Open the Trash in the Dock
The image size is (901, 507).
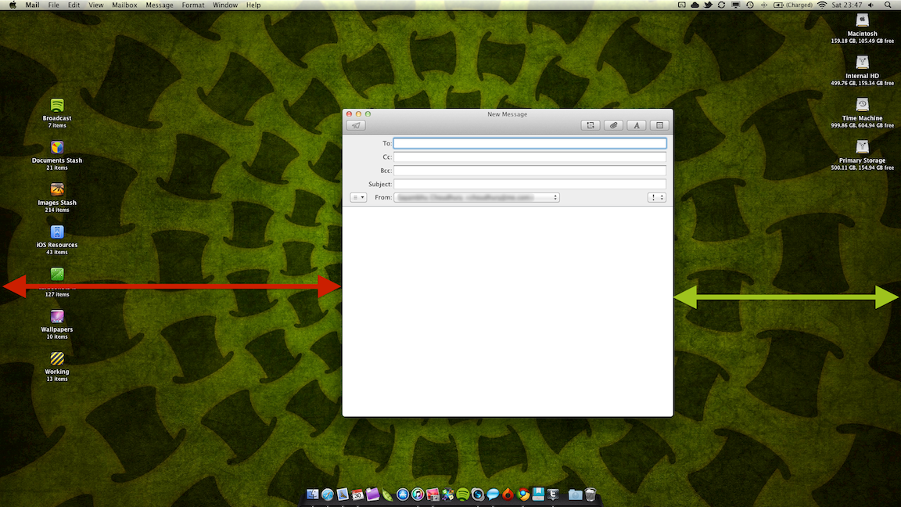590,494
